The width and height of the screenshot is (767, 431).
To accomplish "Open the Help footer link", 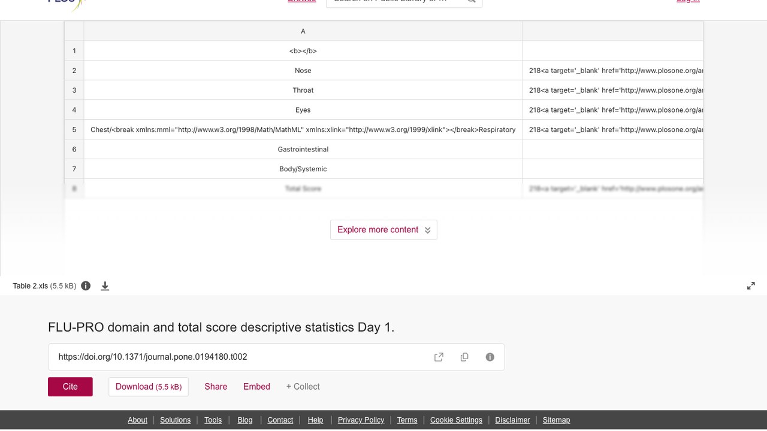I will (x=315, y=420).
